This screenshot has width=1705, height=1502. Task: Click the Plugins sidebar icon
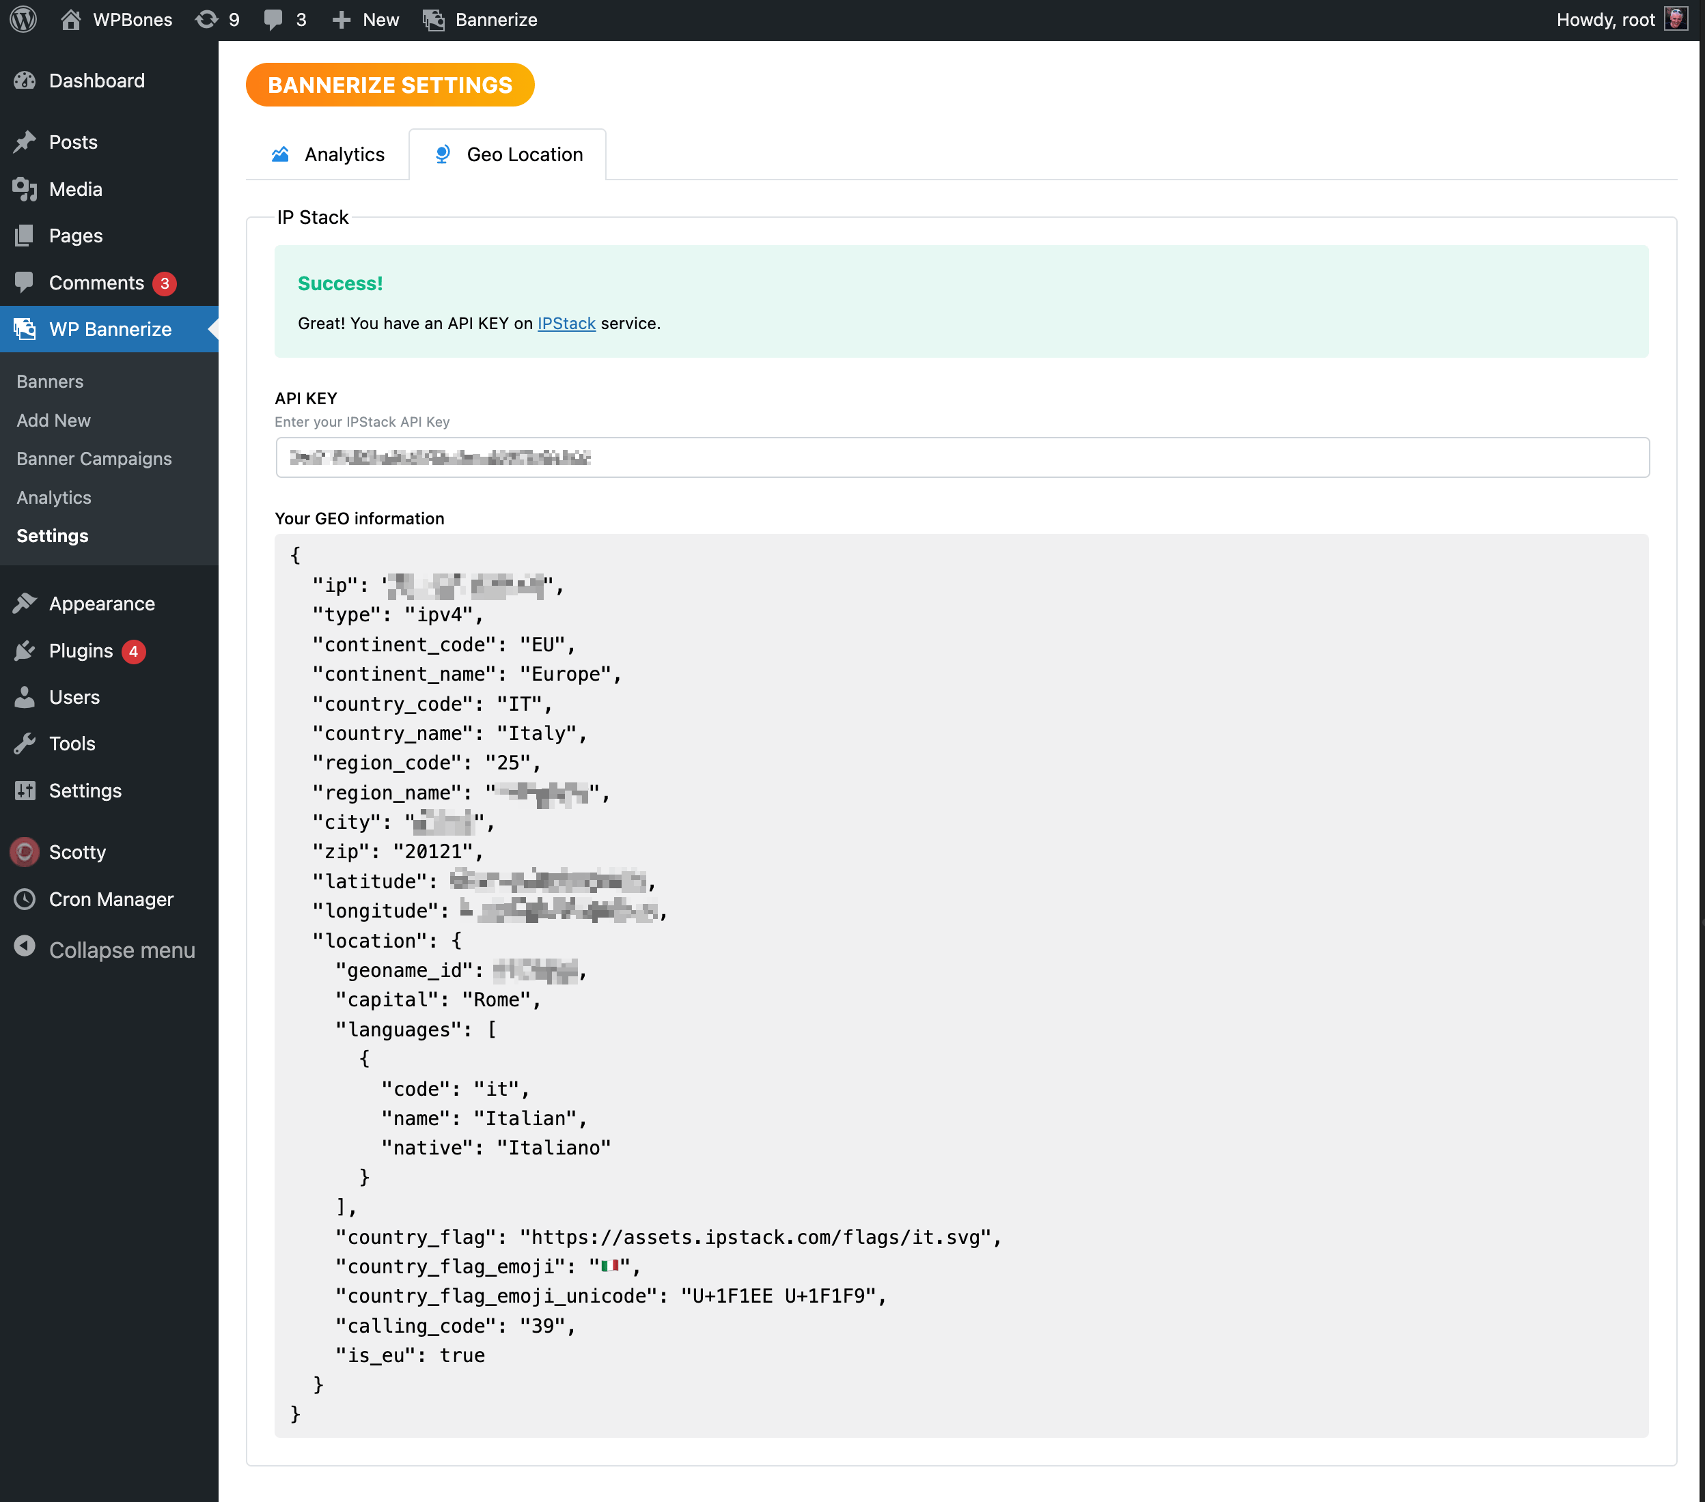tap(26, 651)
